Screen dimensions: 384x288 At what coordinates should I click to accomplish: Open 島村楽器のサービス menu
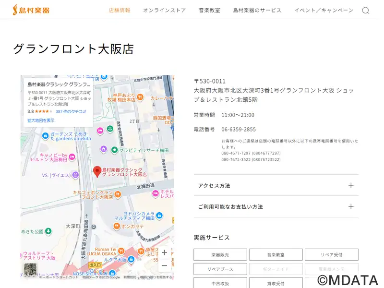pos(257,10)
